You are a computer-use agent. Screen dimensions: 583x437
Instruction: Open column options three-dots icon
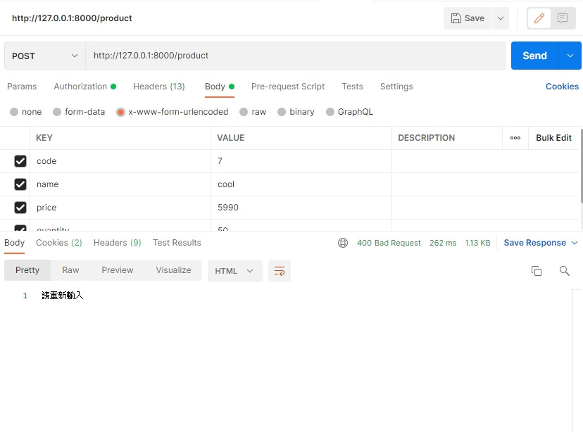(515, 138)
